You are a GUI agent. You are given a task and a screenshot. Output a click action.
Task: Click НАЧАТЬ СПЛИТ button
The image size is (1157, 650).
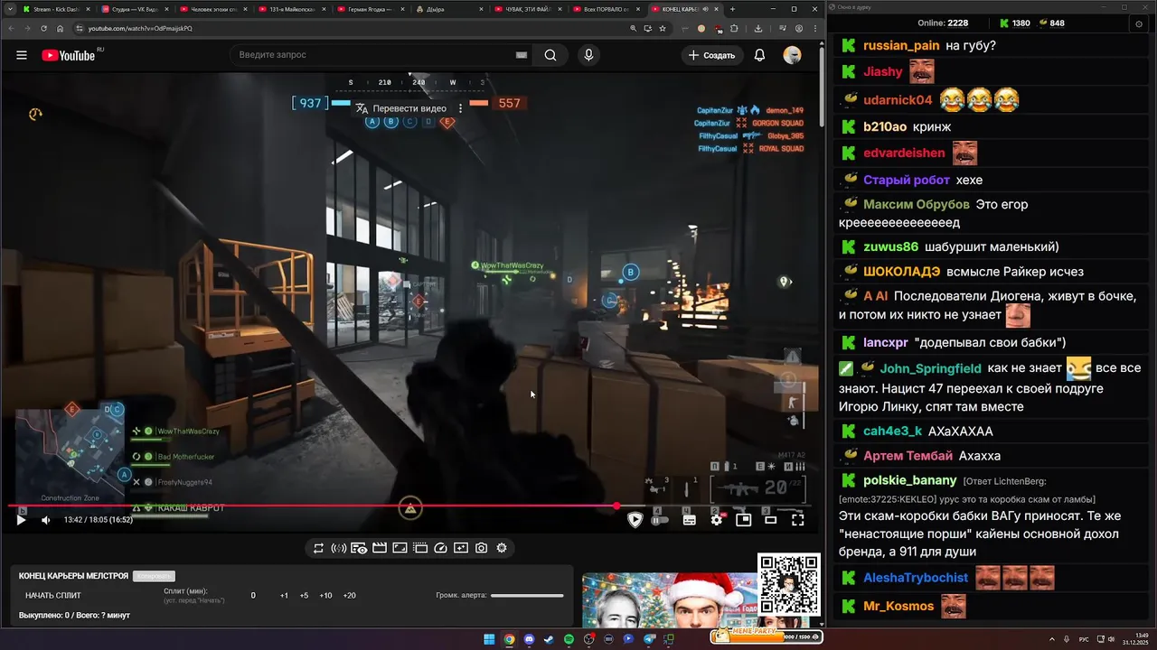coord(53,596)
